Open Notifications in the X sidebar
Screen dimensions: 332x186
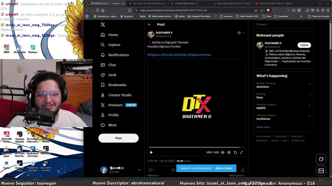(x=115, y=55)
